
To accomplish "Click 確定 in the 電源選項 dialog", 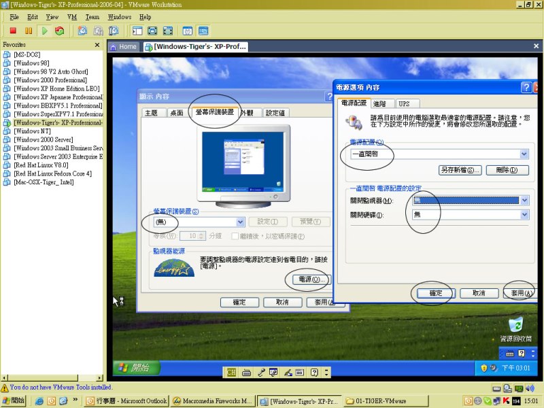I will coord(436,293).
